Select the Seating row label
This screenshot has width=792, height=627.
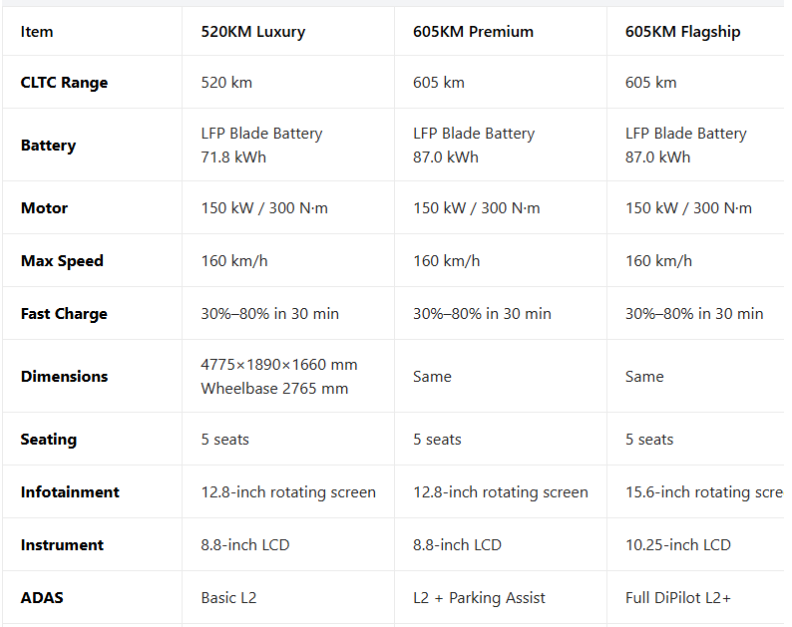pyautogui.click(x=49, y=440)
